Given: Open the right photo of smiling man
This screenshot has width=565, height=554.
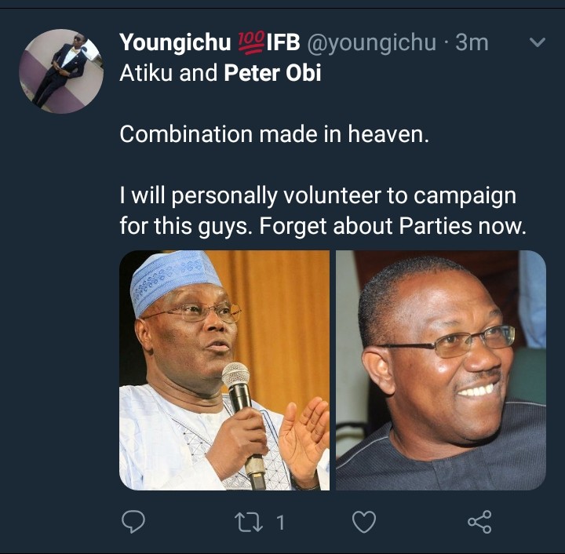Looking at the screenshot, I should 440,370.
